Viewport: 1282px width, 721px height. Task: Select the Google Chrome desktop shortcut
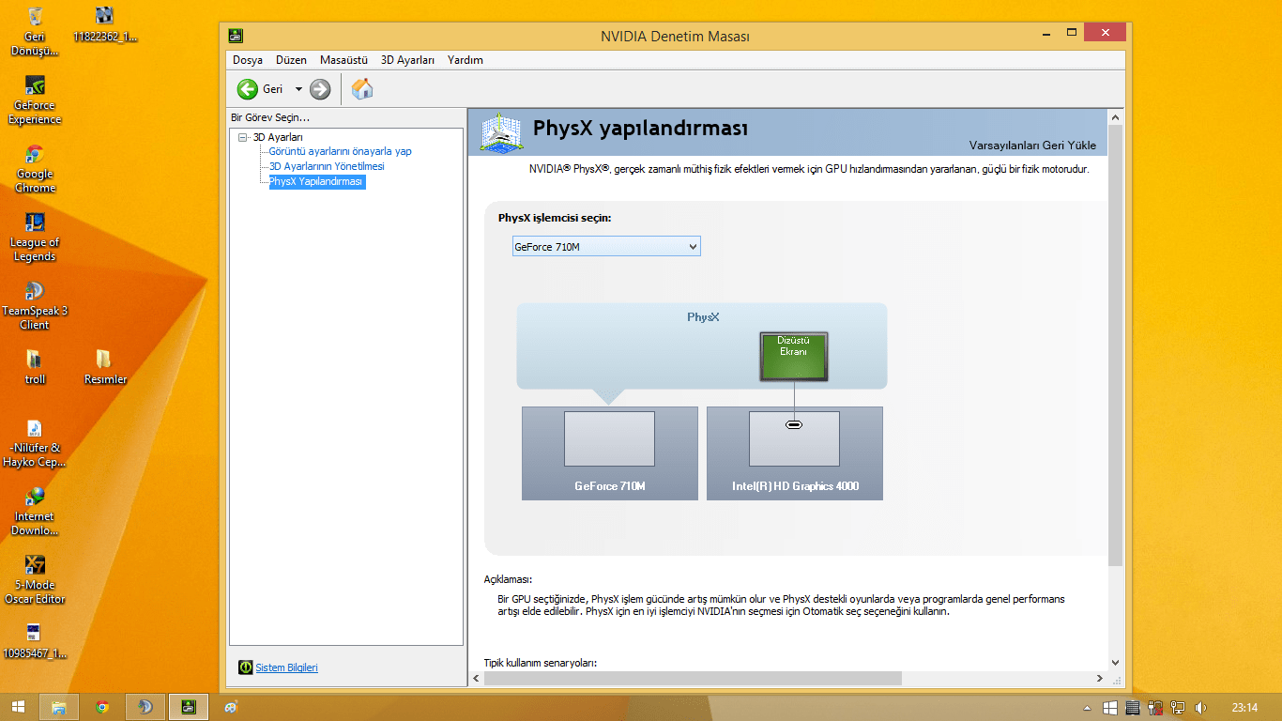(35, 168)
